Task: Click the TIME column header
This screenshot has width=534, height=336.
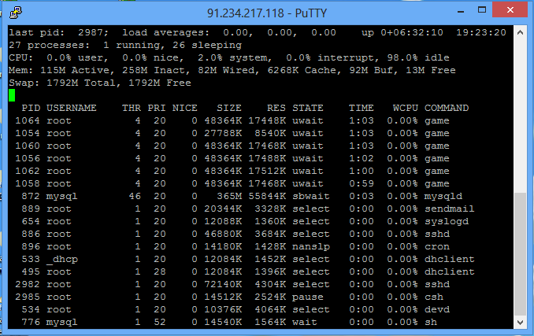Action: [362, 108]
